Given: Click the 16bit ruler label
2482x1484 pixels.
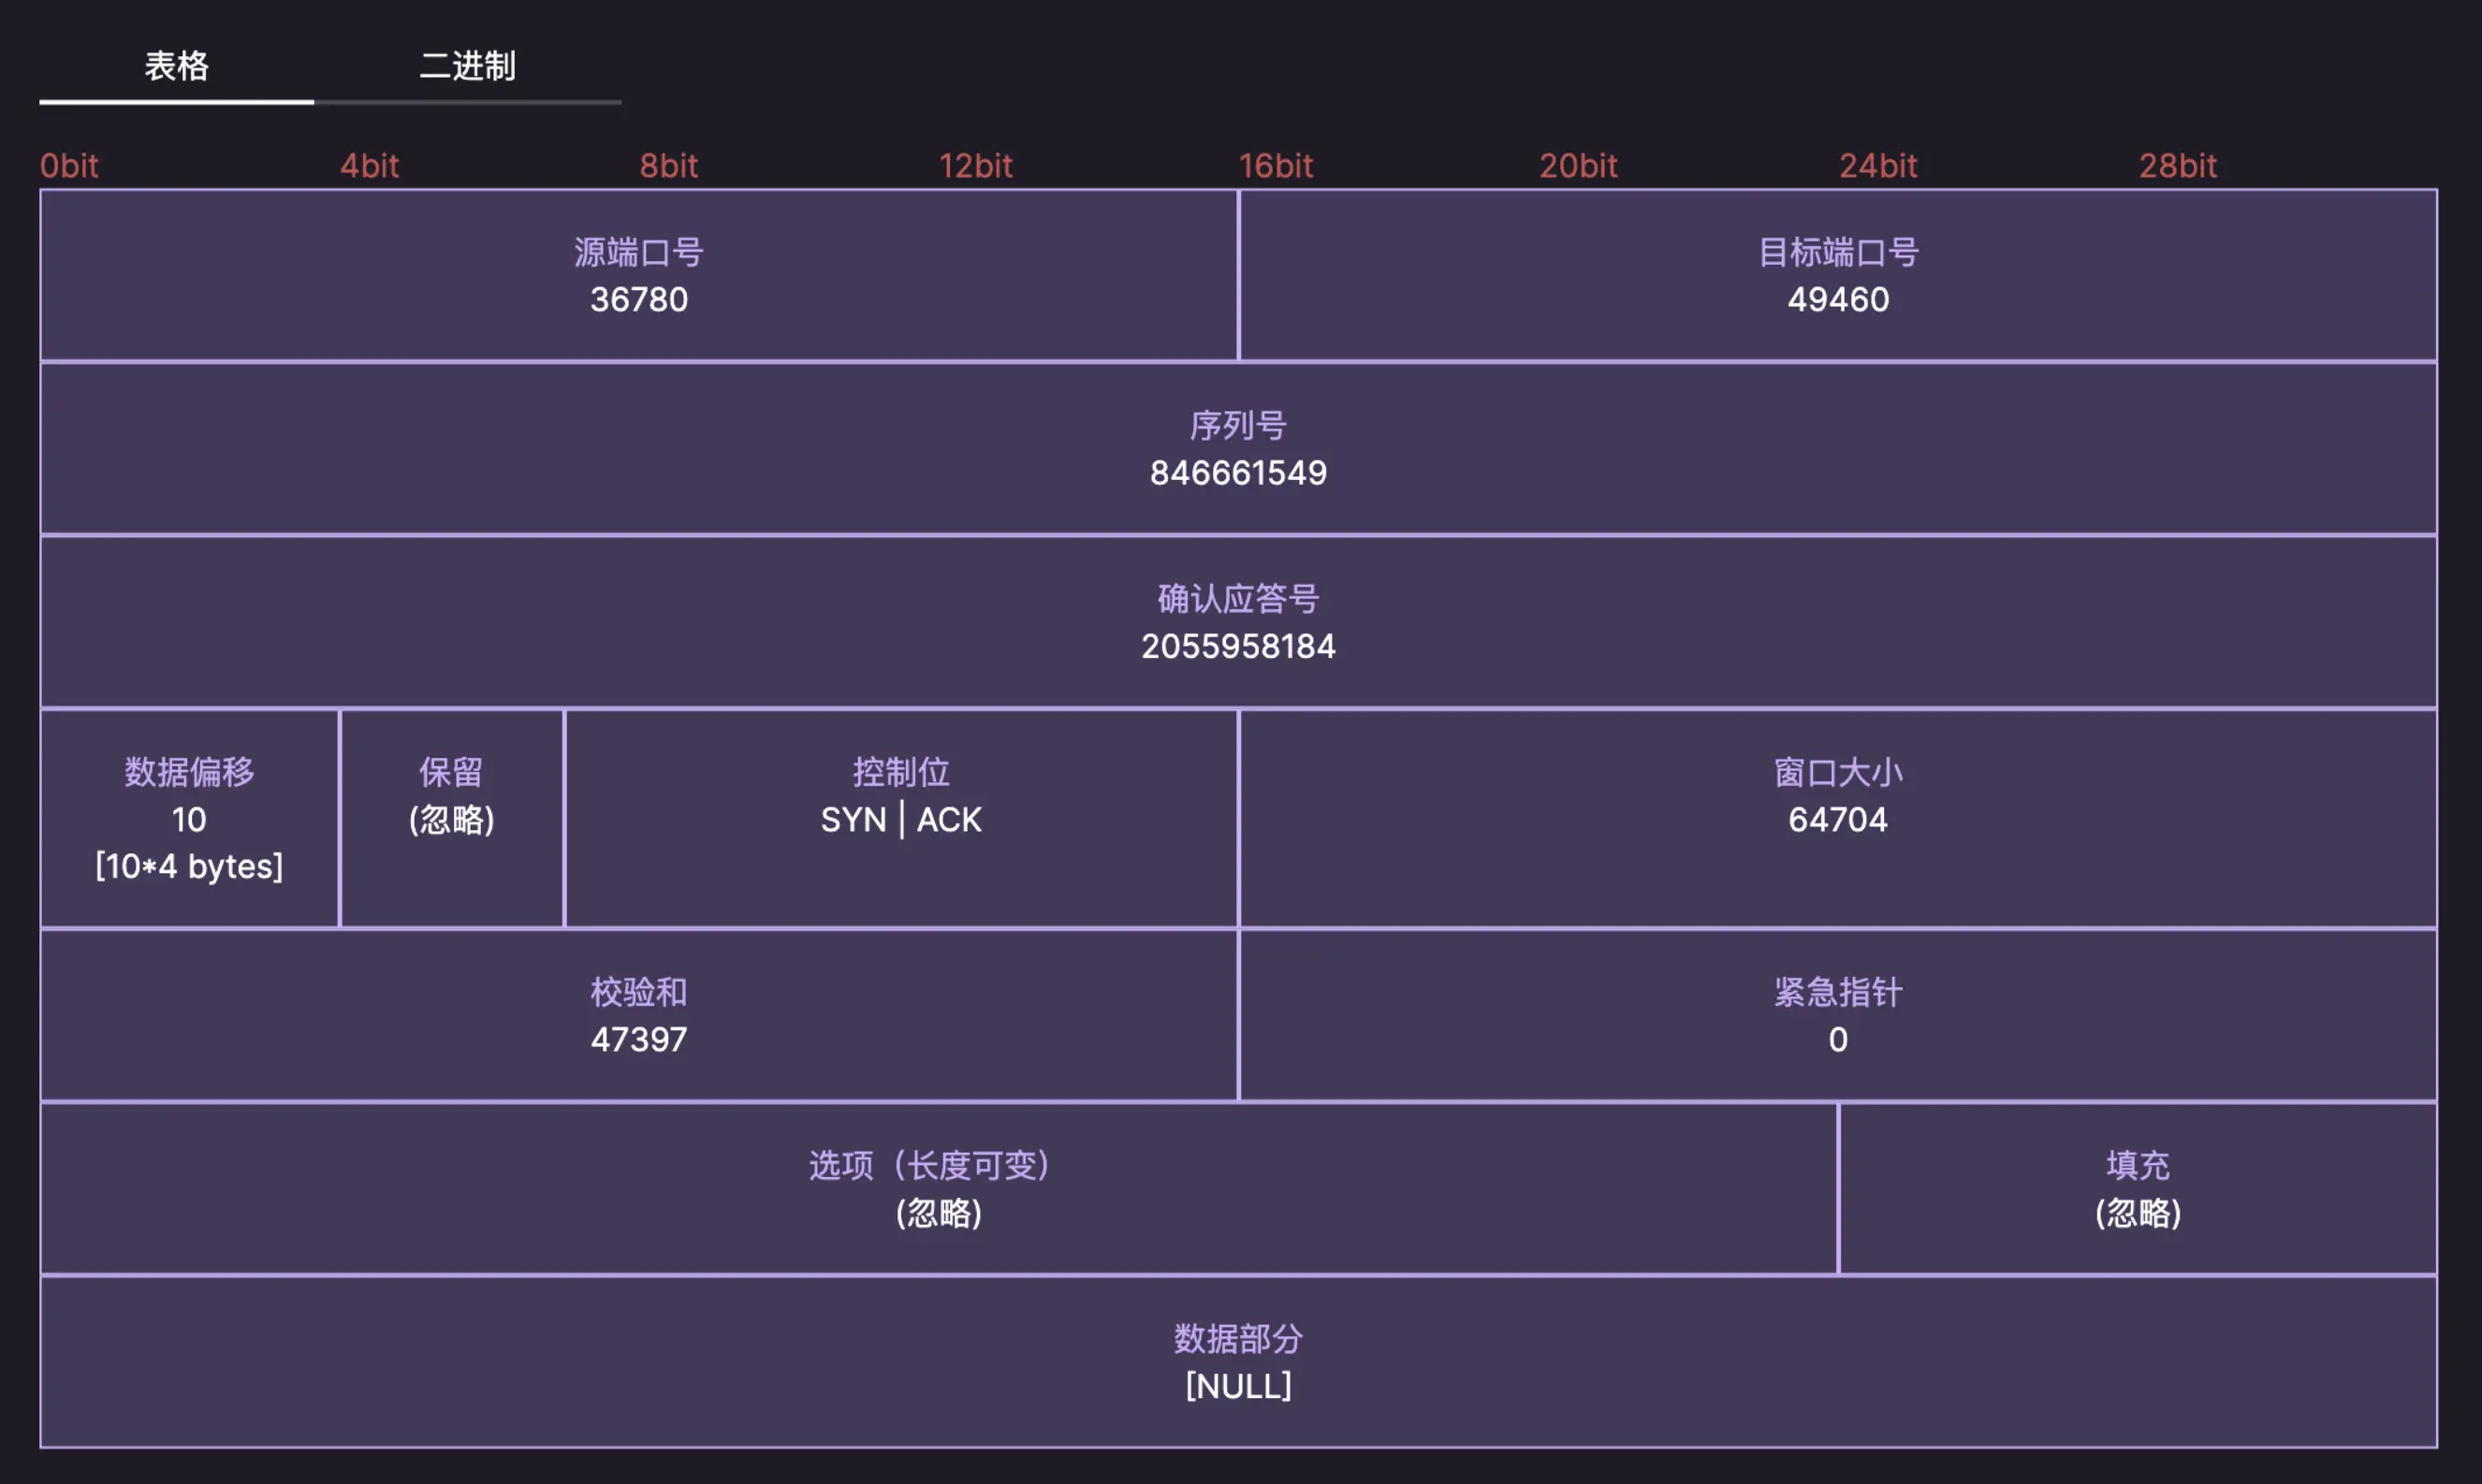Looking at the screenshot, I should click(x=1276, y=165).
